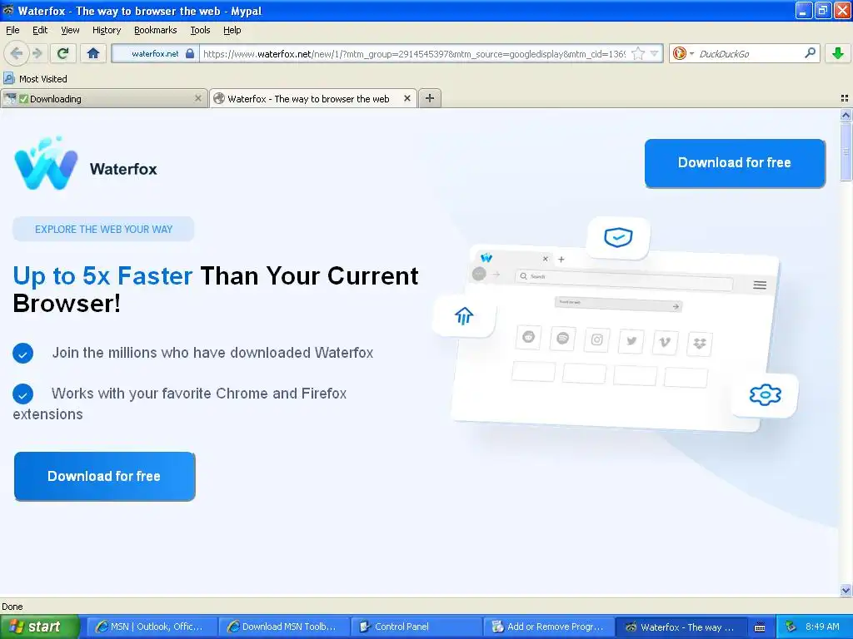This screenshot has height=639, width=853.
Task: Click the vertical scrollbar down arrow
Action: (x=846, y=590)
